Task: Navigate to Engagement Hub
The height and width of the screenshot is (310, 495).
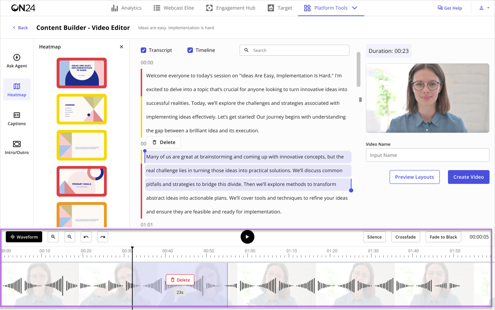Action: [231, 8]
